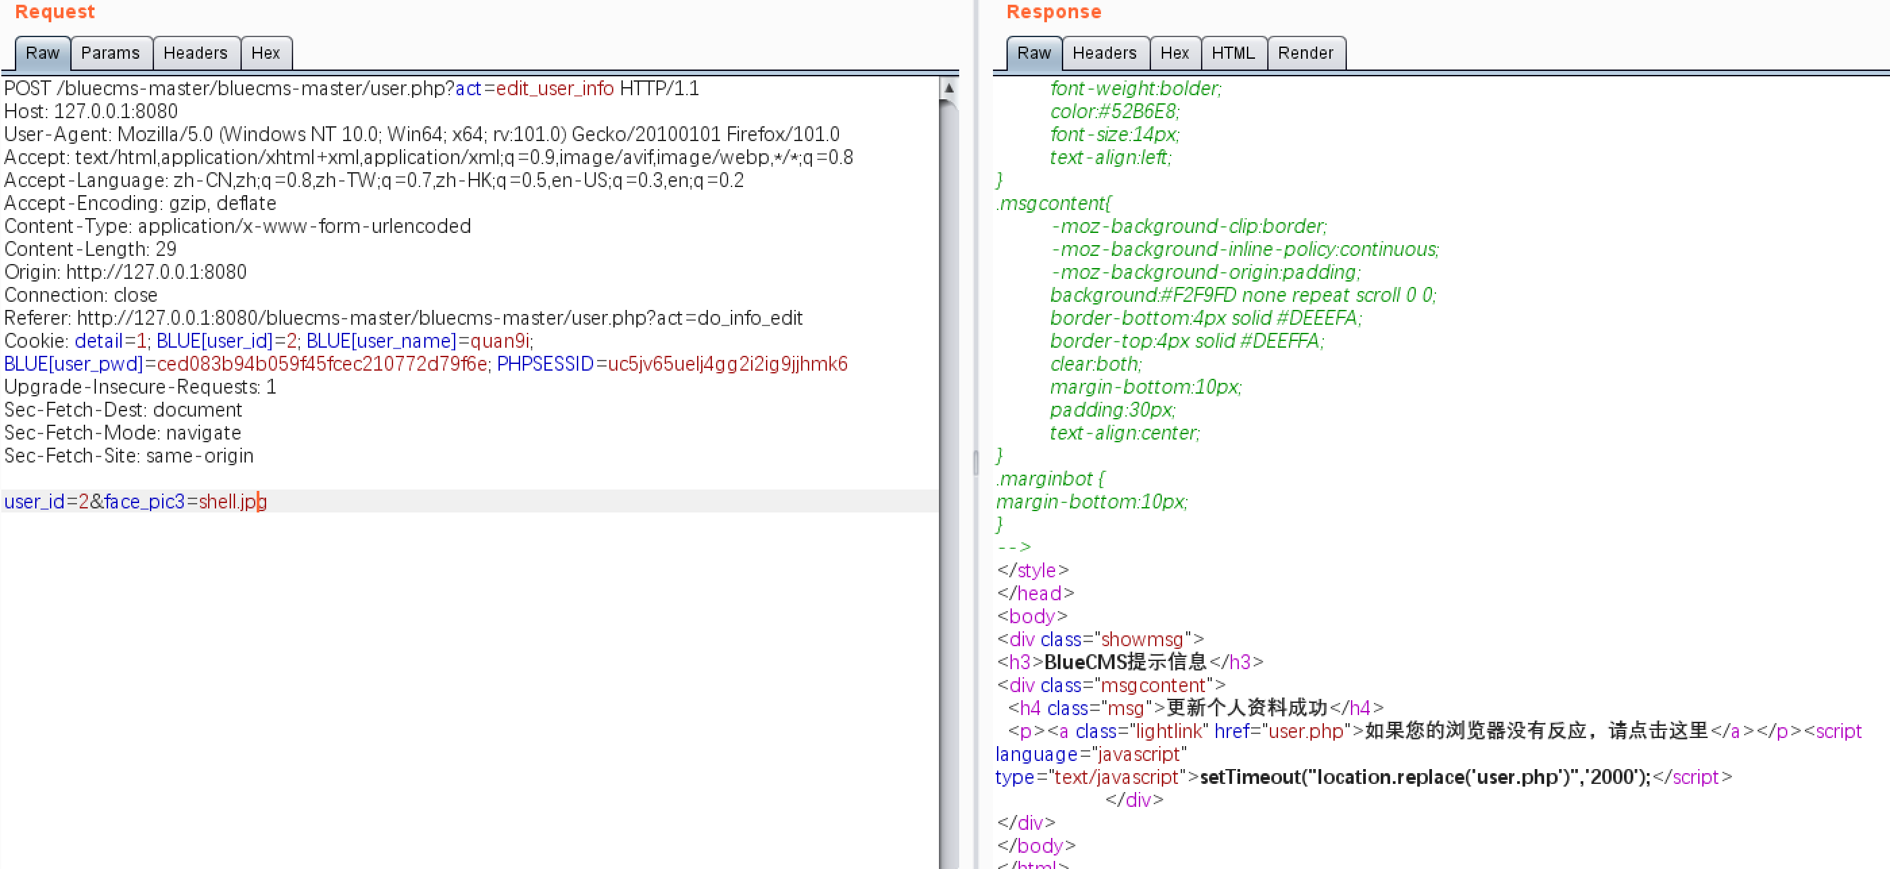Click the </style> closing tag in response
The width and height of the screenshot is (1890, 869).
tap(1033, 571)
